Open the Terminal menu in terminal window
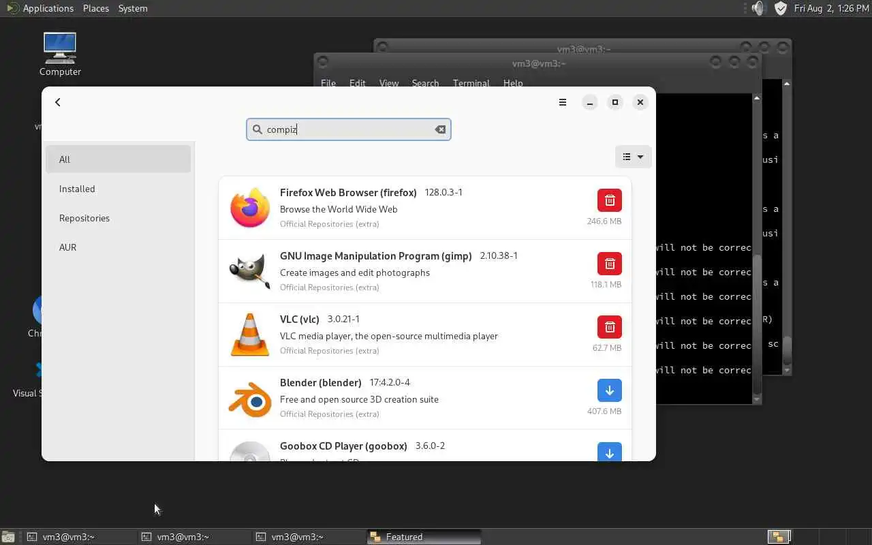The image size is (872, 545). pyautogui.click(x=471, y=83)
